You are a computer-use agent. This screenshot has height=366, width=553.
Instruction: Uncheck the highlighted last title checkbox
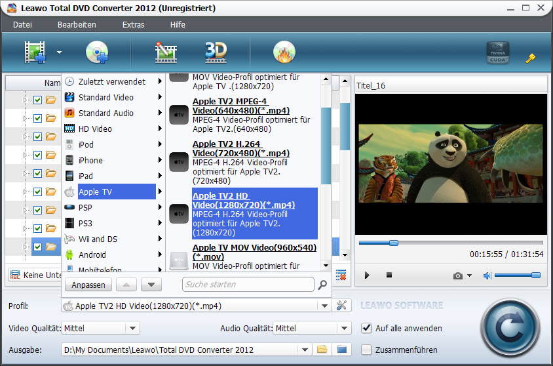[x=38, y=247]
